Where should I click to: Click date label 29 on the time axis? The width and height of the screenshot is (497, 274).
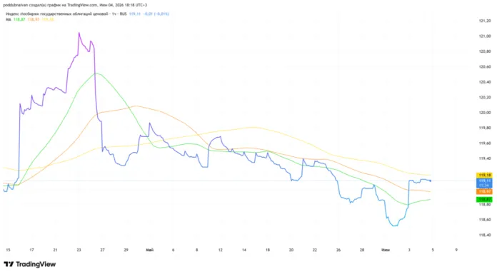click(126, 250)
